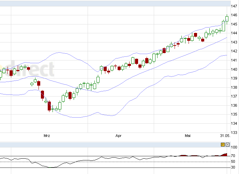Open the yellow indicator settings icon
This screenshot has width=239, height=174.
click(x=223, y=144)
